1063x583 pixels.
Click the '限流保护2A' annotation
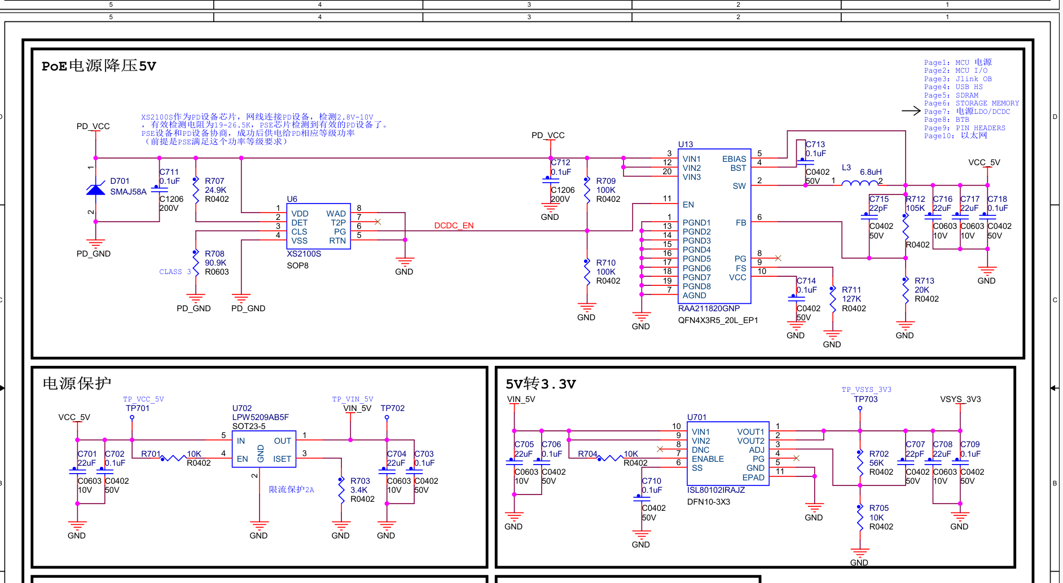click(291, 489)
